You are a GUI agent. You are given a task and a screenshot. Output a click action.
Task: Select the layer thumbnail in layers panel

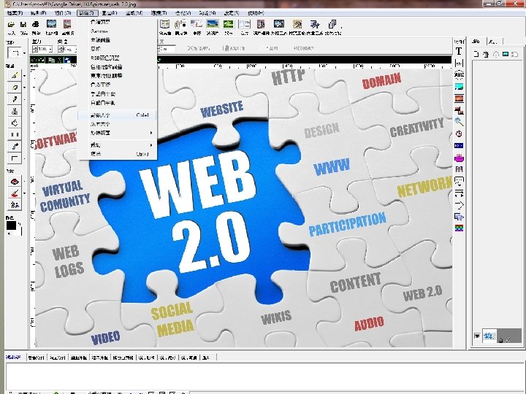pos(489,336)
